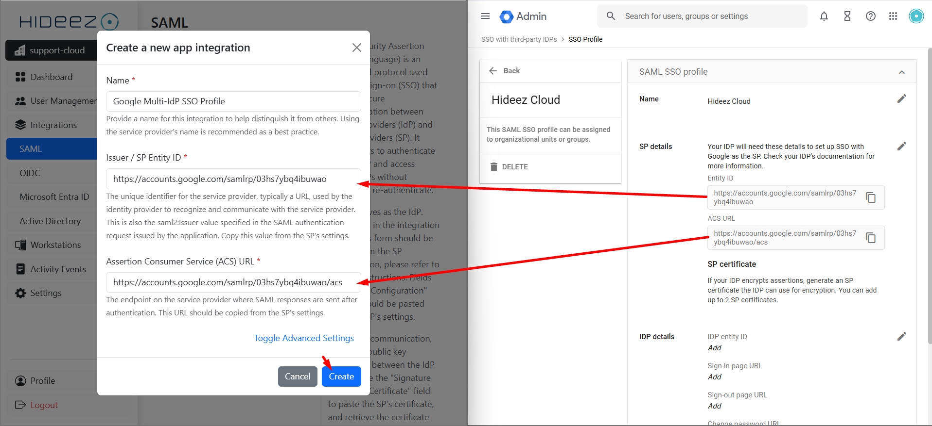Click the Entity ID URL text

[785, 197]
